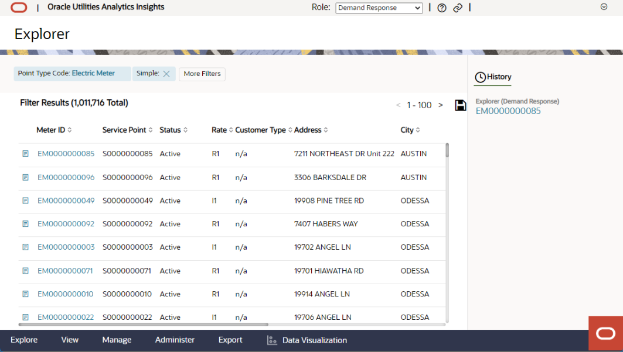The height and width of the screenshot is (352, 623).
Task: Open details icon for EM0000000010 row
Action: point(25,294)
